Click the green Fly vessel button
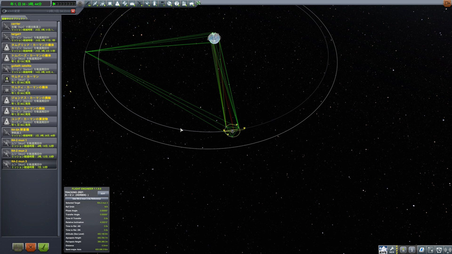The height and width of the screenshot is (254, 452). click(x=43, y=247)
